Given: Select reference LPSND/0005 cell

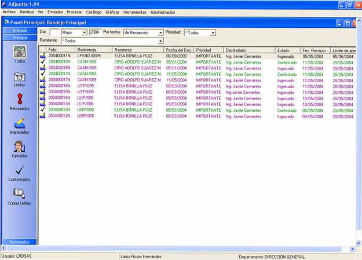Looking at the screenshot, I should (x=89, y=56).
